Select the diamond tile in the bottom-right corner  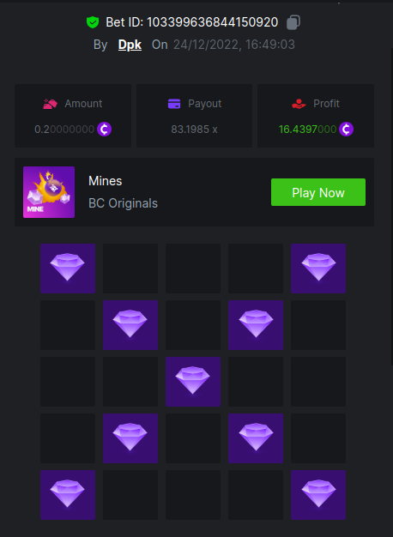pyautogui.click(x=318, y=495)
